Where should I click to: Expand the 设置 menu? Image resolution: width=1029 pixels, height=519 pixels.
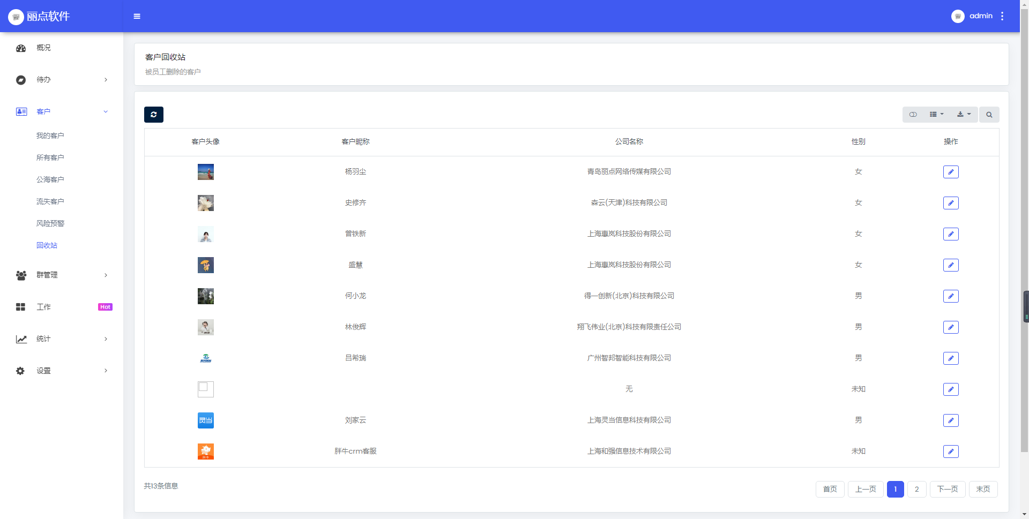coord(62,371)
